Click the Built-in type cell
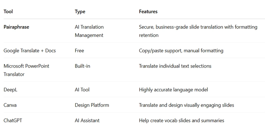This screenshot has width=265, height=134. click(82, 66)
